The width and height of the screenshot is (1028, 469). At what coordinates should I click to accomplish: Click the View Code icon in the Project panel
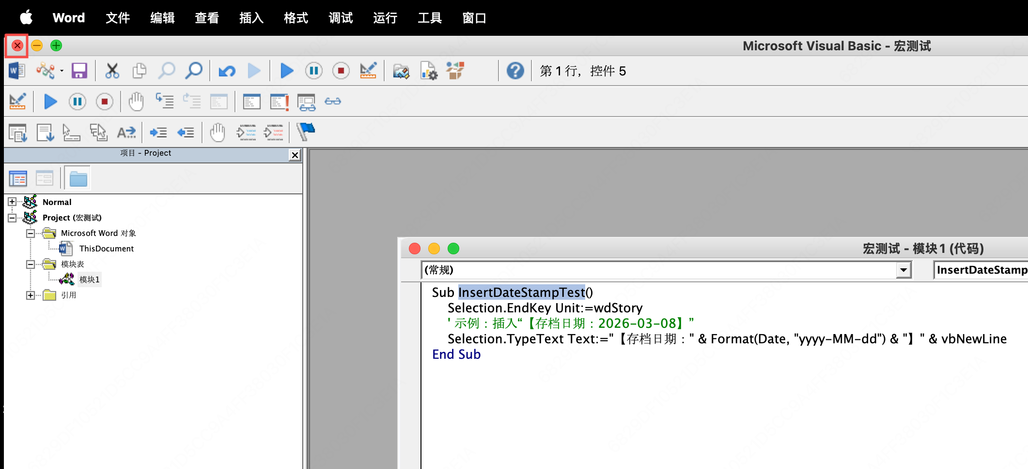coord(18,179)
